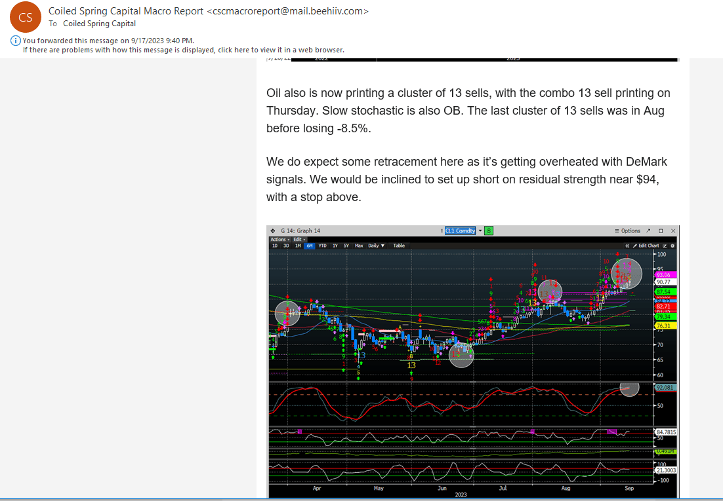The image size is (723, 501).
Task: Click the hamburger Options menu icon
Action: click(617, 231)
